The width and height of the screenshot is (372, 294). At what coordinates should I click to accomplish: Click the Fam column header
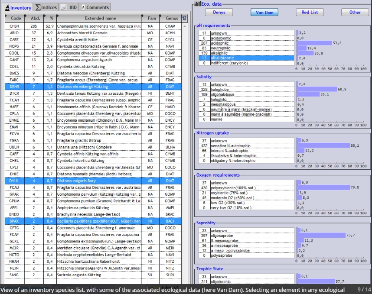(151, 19)
